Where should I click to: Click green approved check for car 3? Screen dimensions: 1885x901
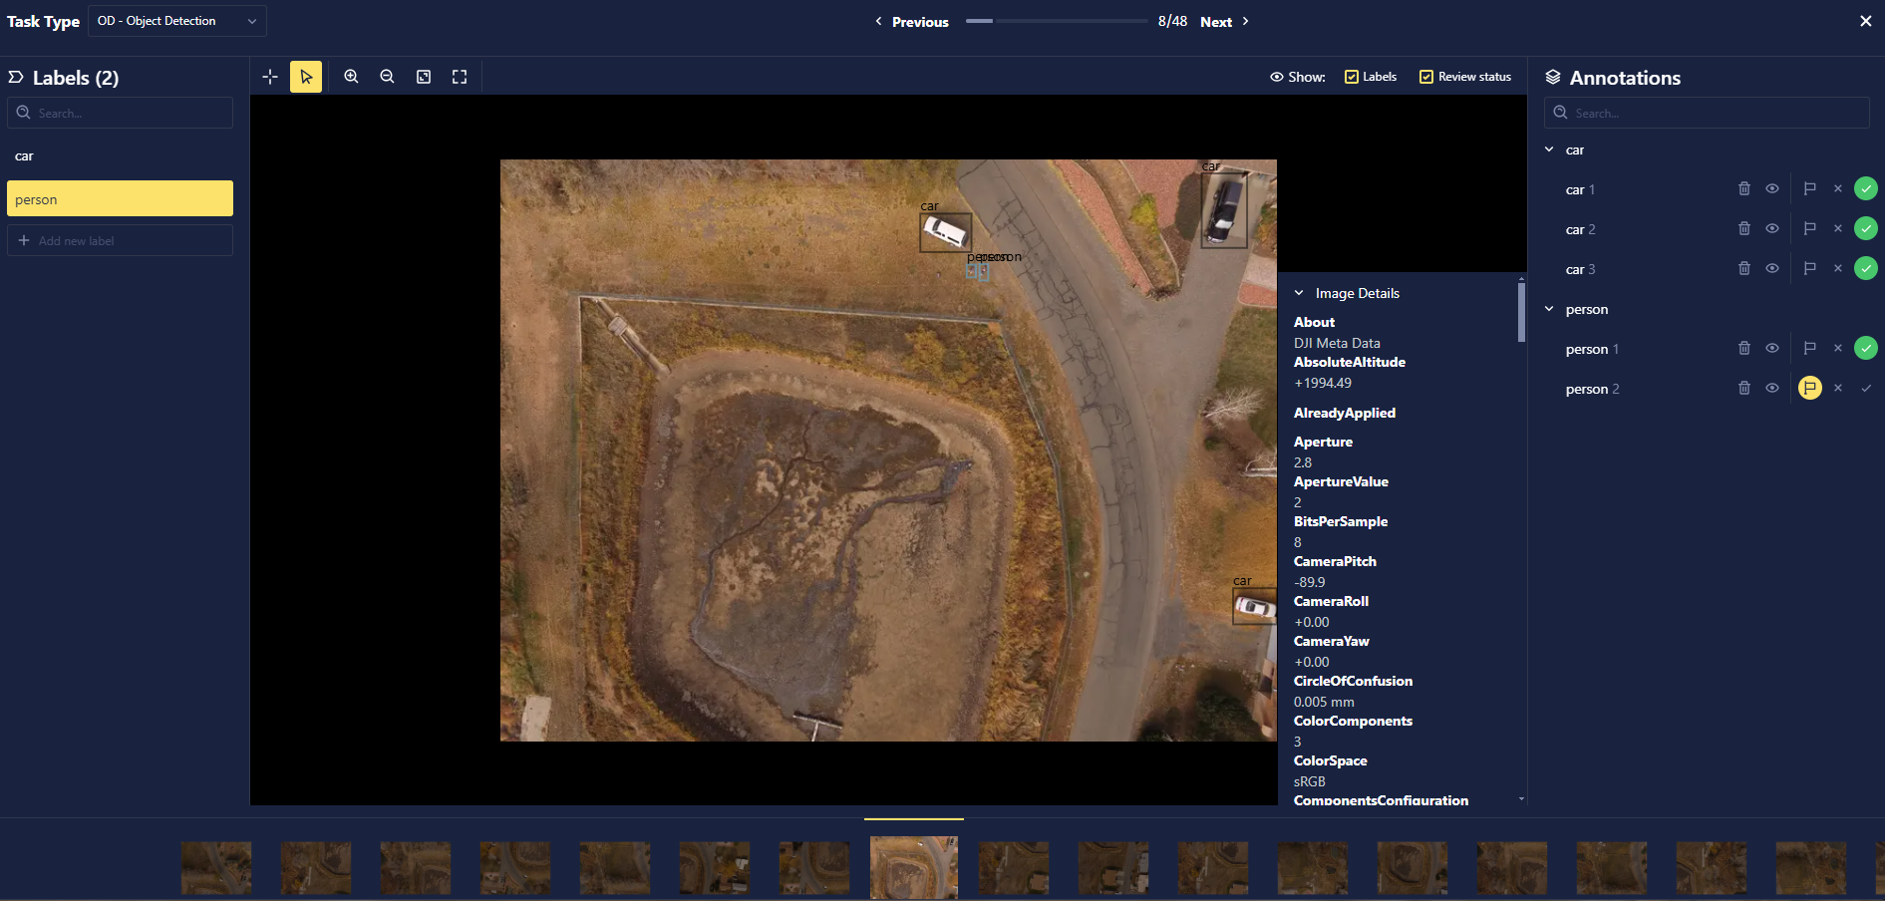pyautogui.click(x=1866, y=268)
